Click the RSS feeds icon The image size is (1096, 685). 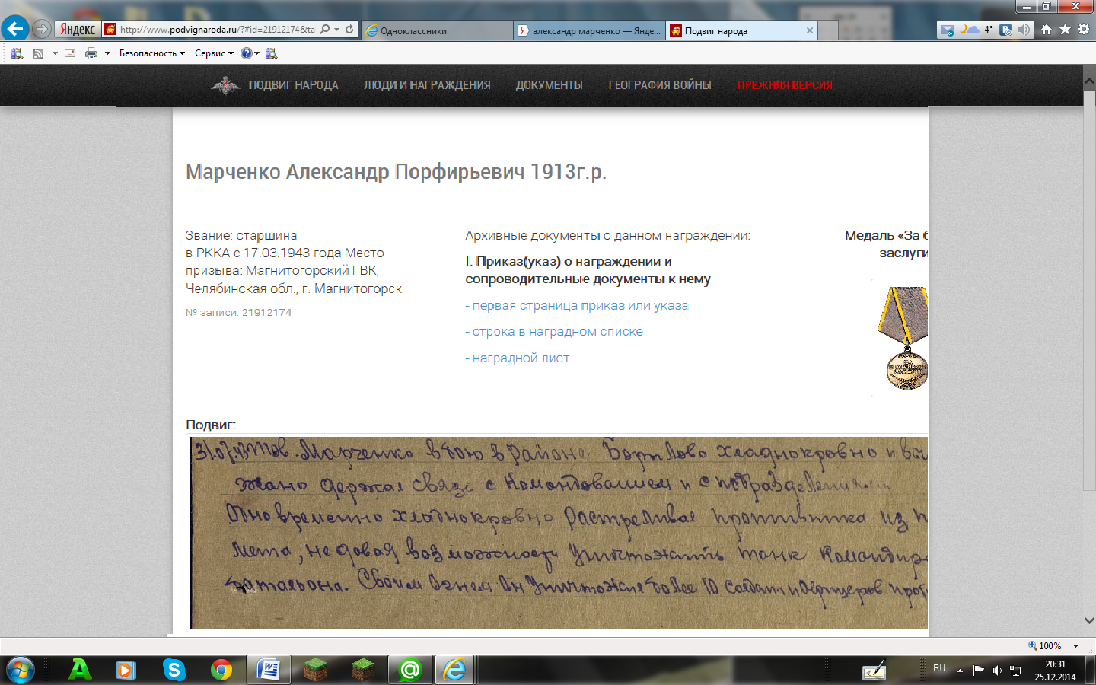[x=38, y=53]
